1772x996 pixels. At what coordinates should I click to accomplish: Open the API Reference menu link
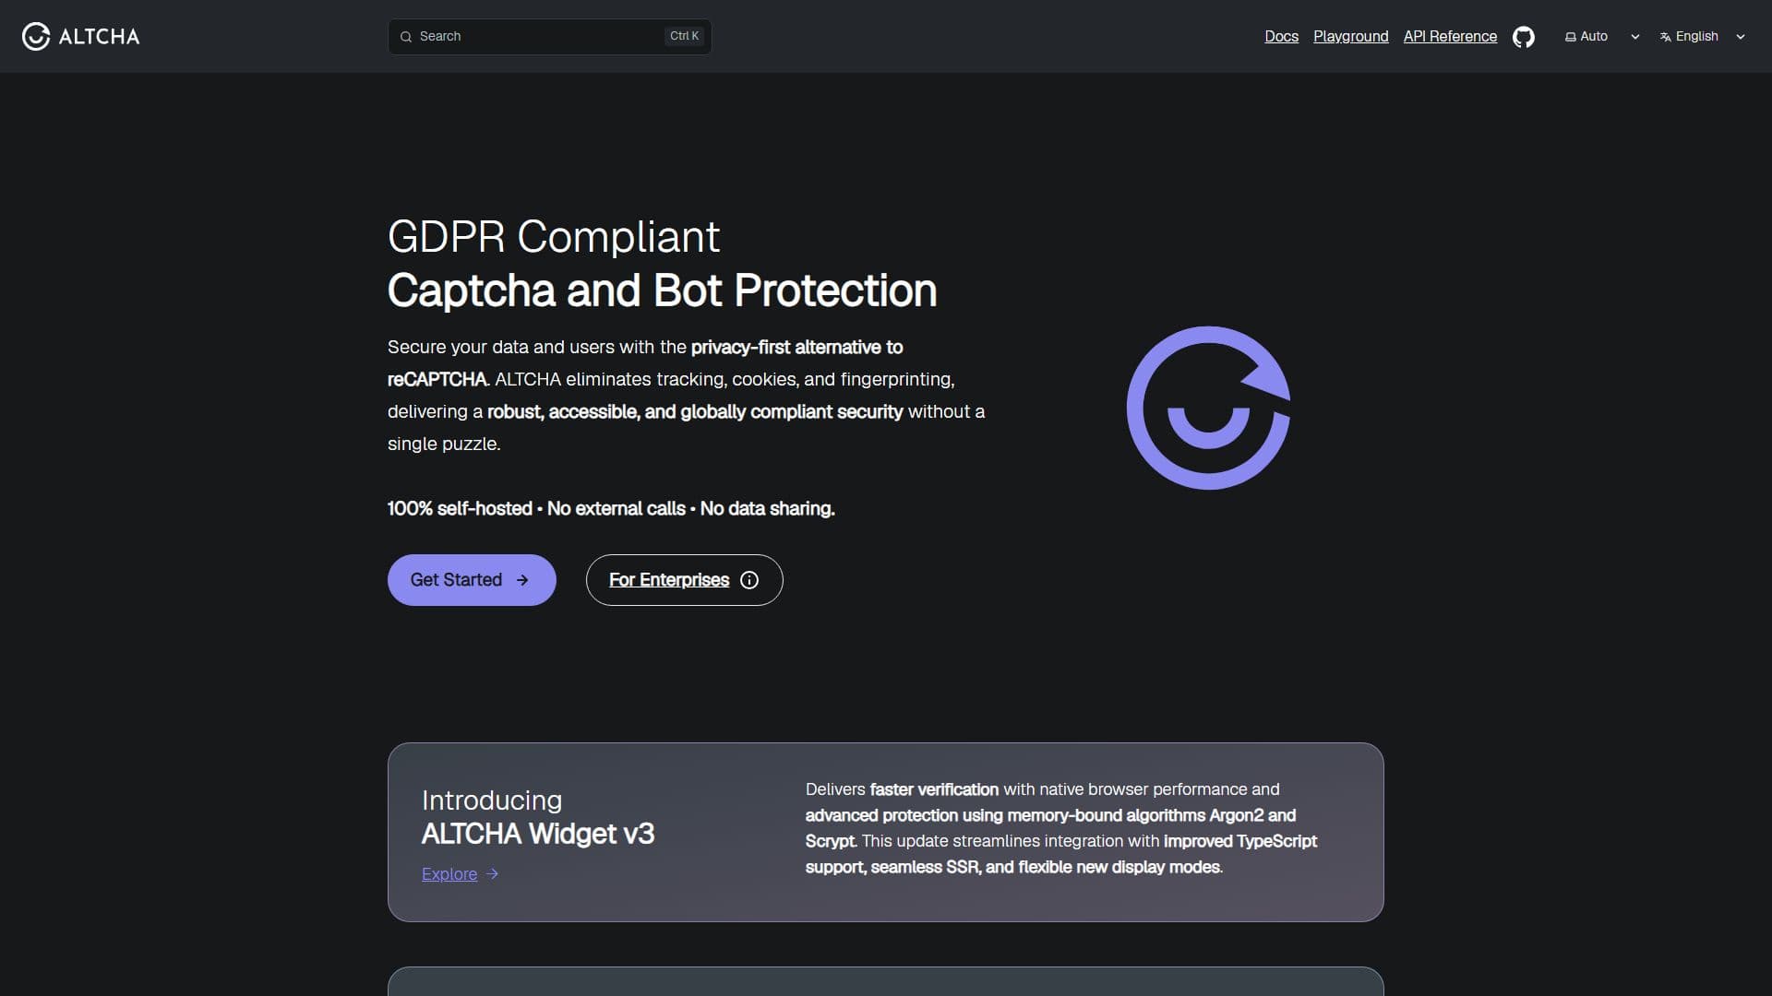click(x=1450, y=37)
